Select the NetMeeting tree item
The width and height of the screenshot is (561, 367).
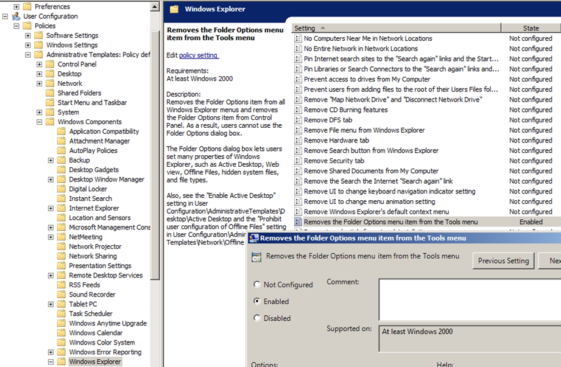point(85,237)
